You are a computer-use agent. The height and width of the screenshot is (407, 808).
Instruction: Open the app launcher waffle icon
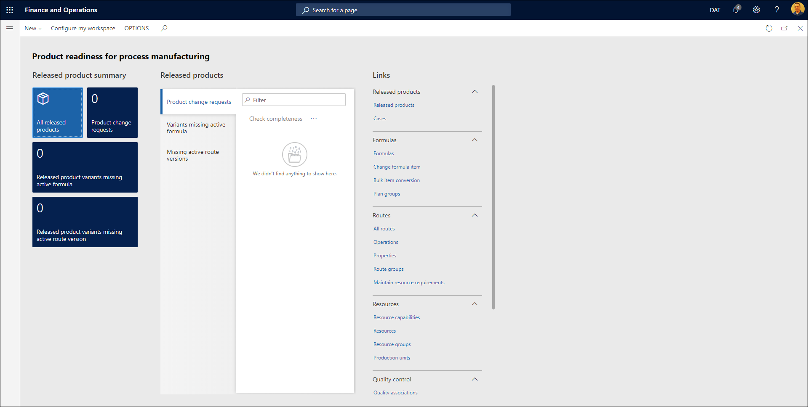[10, 10]
